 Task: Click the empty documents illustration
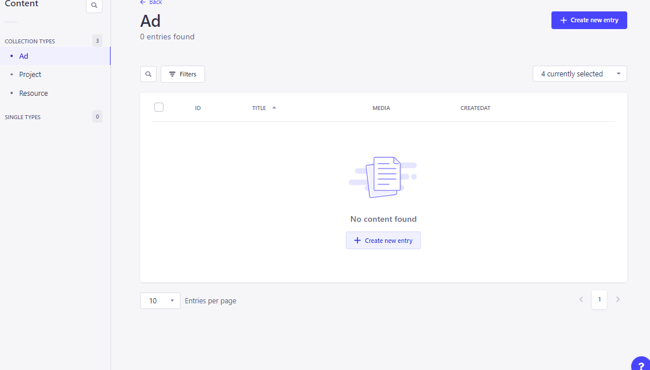(x=383, y=177)
